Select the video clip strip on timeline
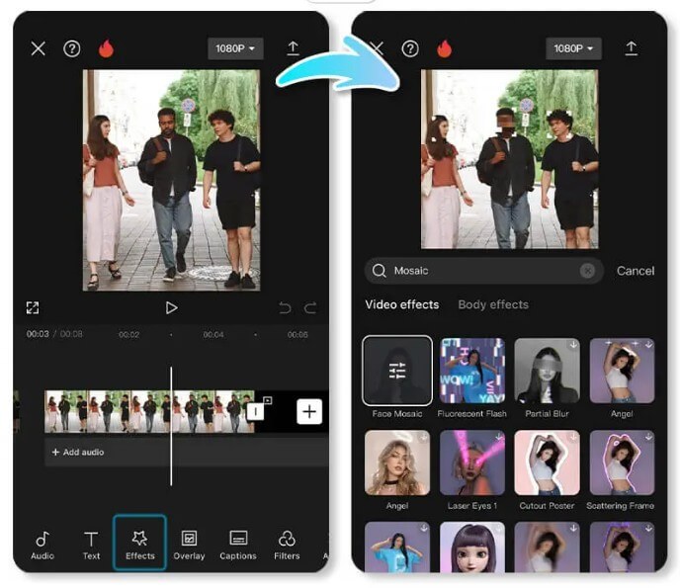This screenshot has height=588, width=680. pos(149,411)
